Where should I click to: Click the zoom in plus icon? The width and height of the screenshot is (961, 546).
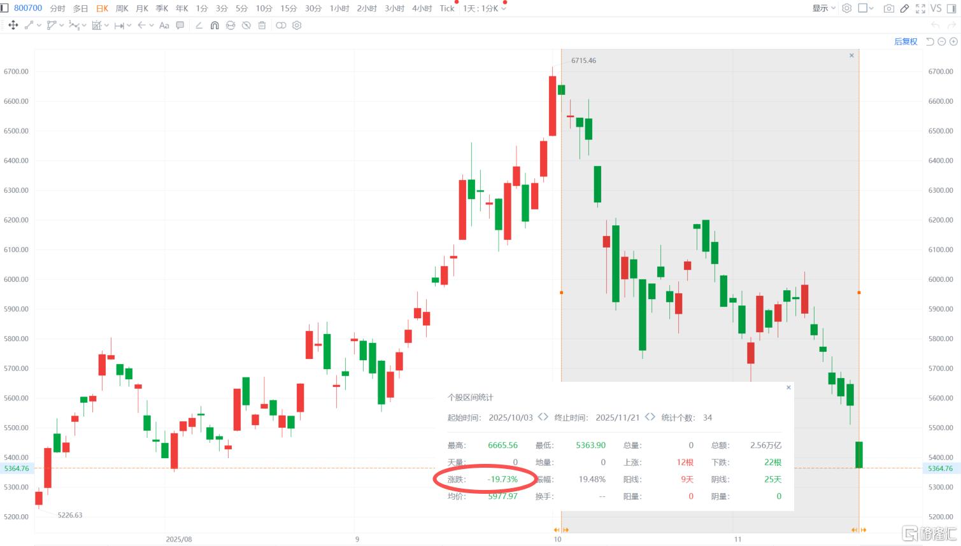tap(953, 41)
